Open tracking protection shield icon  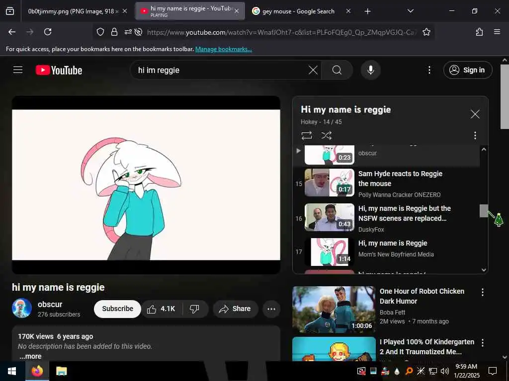tap(100, 32)
